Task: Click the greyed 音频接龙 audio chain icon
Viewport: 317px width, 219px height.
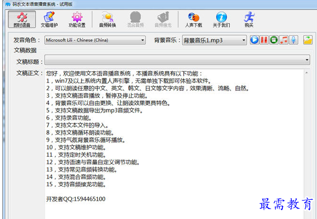Action: click(x=163, y=19)
